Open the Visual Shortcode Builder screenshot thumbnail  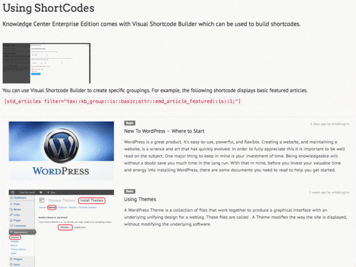[47, 63]
